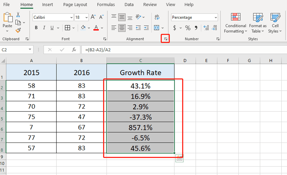287x175 pixels.
Task: Switch to the Formulas tab
Action: tap(106, 4)
